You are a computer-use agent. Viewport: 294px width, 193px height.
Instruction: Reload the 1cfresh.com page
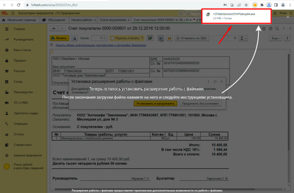tap(19, 5)
